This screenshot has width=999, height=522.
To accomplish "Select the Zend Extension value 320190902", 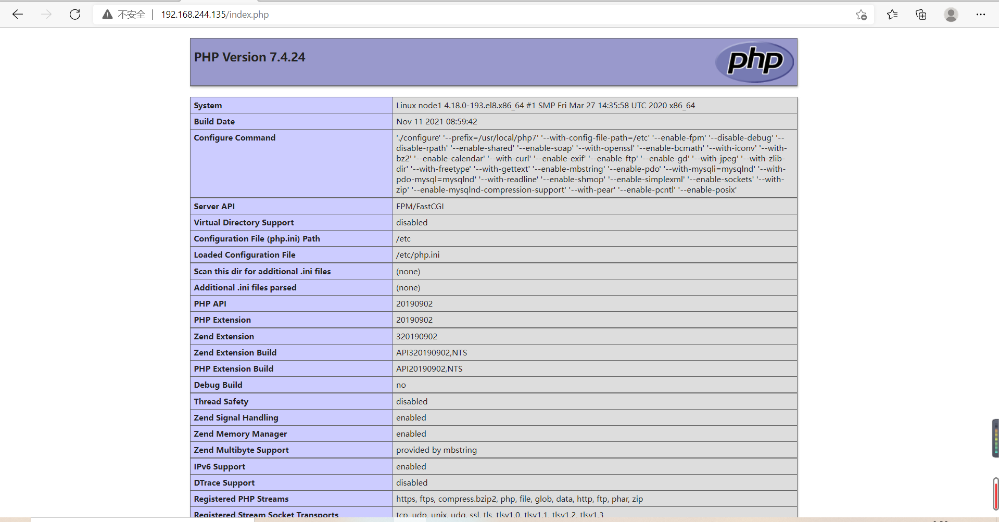I will (416, 336).
